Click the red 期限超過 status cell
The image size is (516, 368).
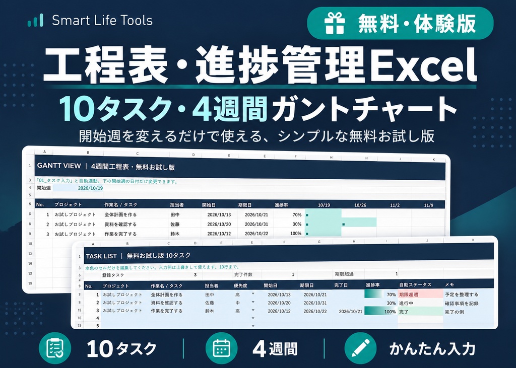(x=420, y=295)
